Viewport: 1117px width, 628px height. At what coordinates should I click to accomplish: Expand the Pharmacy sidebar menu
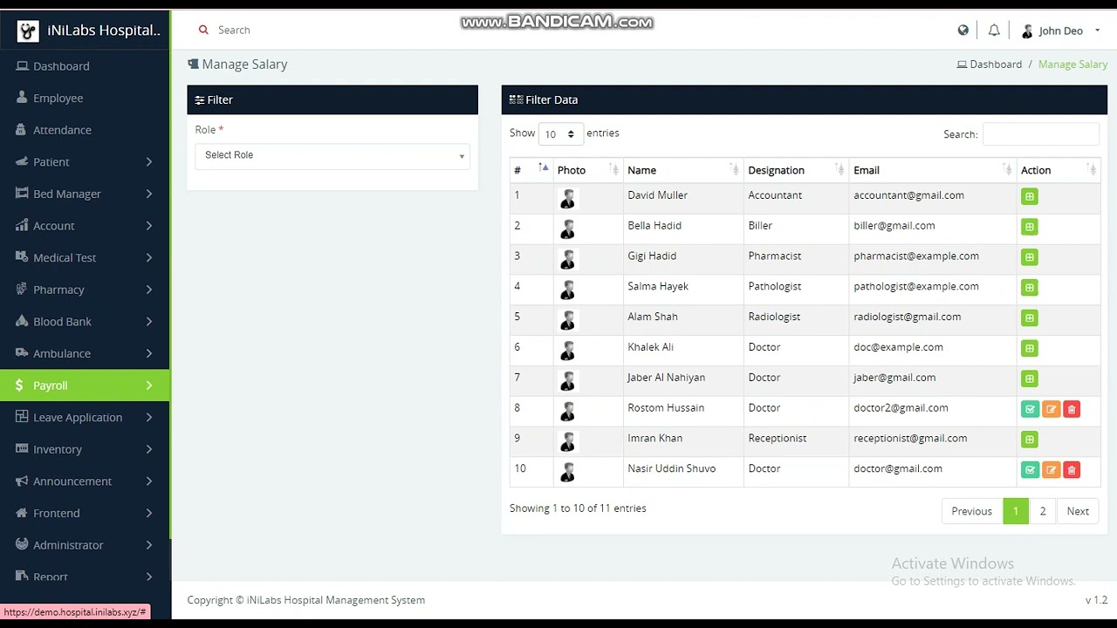[x=85, y=290]
